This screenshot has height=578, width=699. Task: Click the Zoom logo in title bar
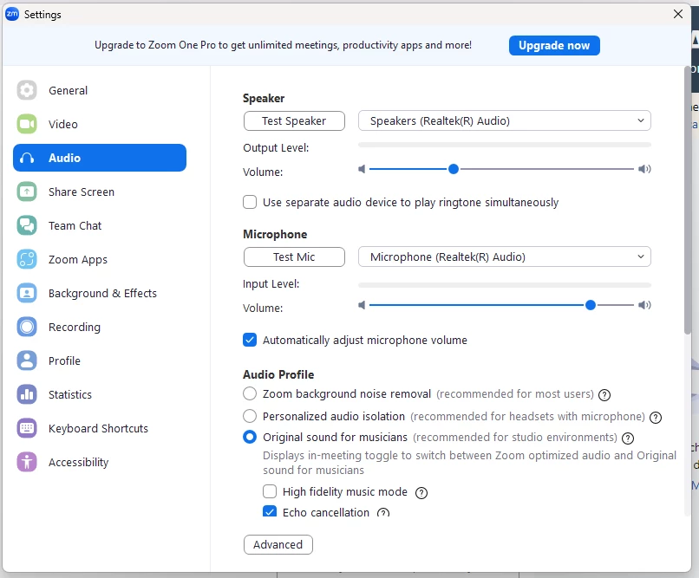[12, 14]
